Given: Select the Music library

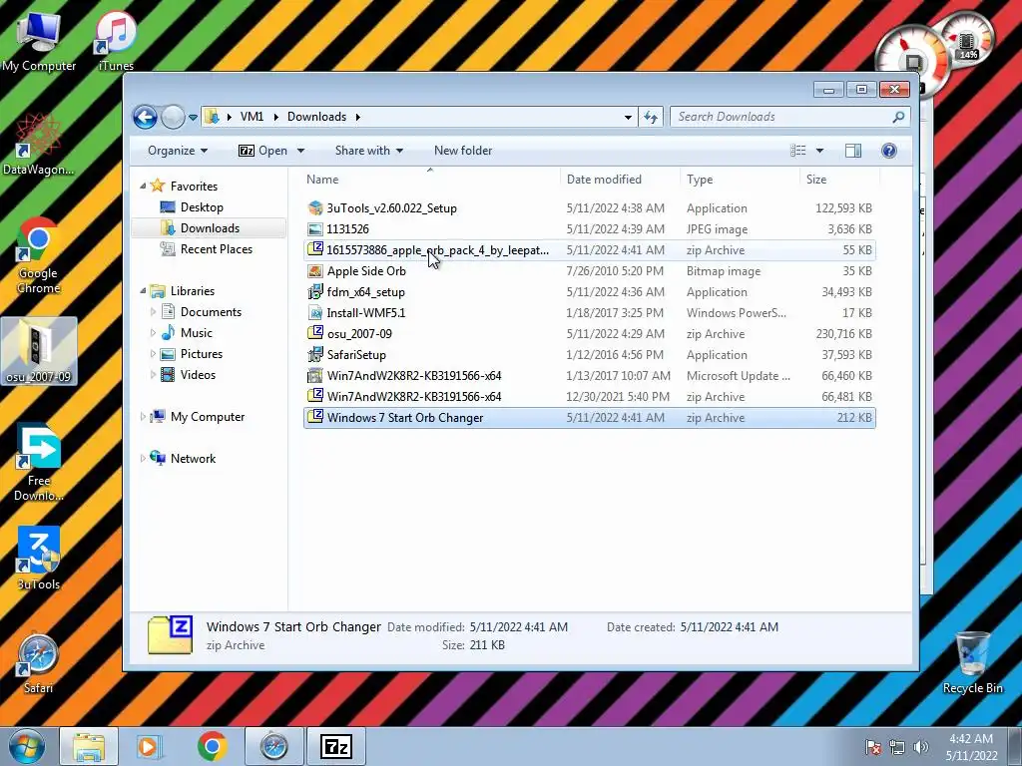Looking at the screenshot, I should click(197, 333).
